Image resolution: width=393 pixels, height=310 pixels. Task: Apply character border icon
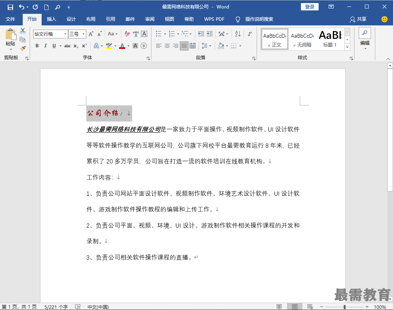(144, 34)
